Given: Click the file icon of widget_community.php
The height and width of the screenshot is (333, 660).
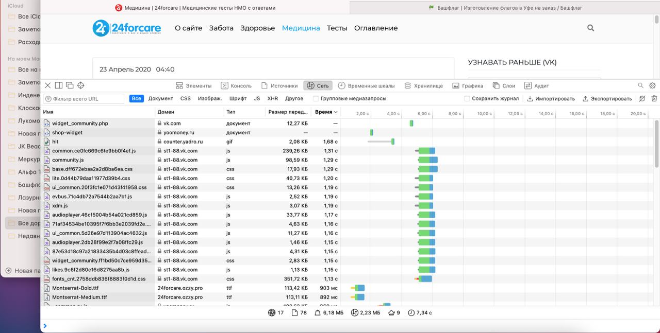Looking at the screenshot, I should [x=46, y=124].
